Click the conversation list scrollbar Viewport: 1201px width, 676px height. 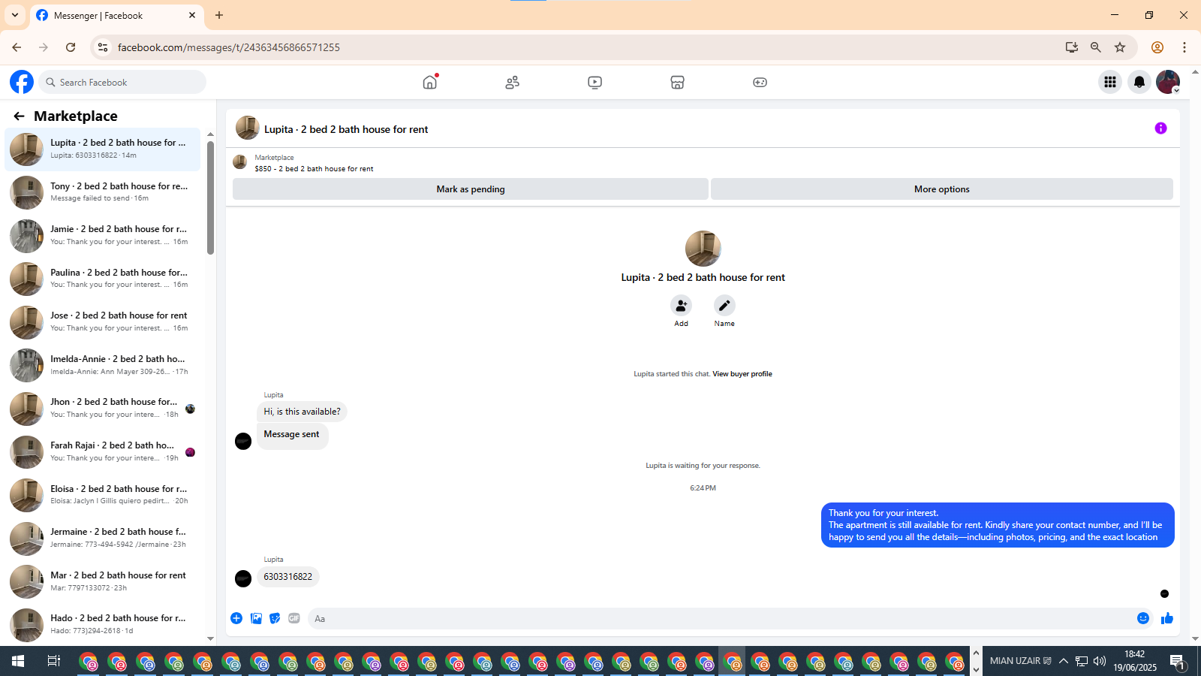tap(210, 198)
